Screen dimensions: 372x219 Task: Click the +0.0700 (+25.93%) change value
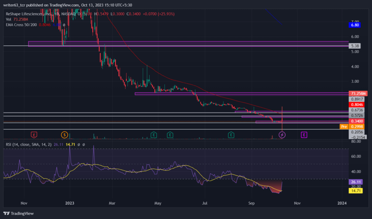[158, 14]
